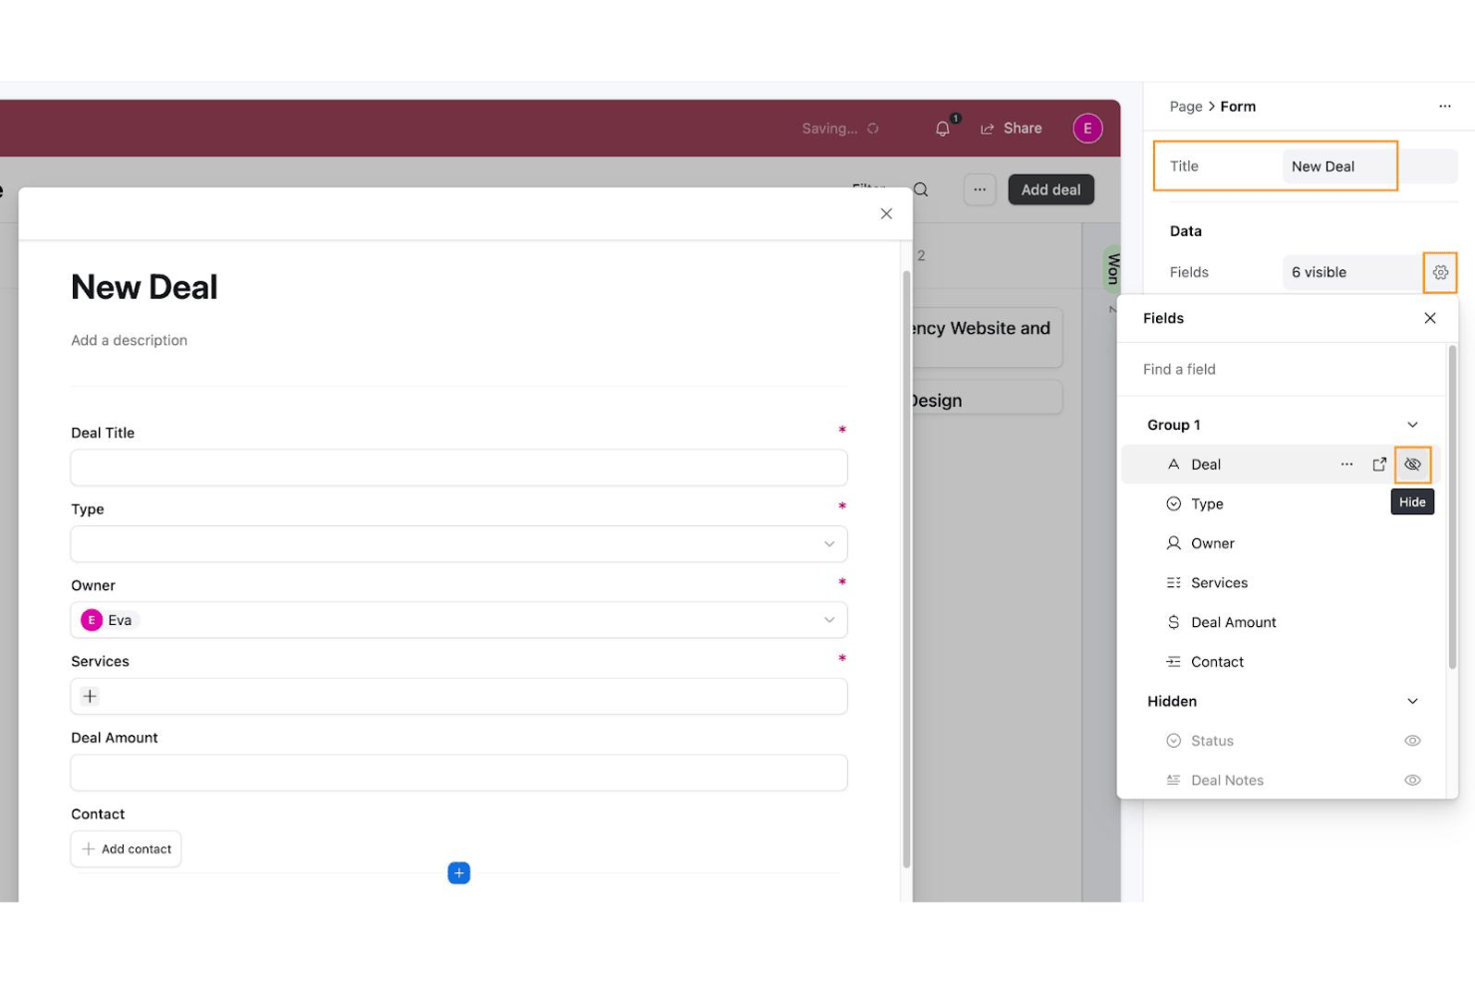Click the Deal Amount input field
Image resolution: width=1475 pixels, height=984 pixels.
[458, 773]
